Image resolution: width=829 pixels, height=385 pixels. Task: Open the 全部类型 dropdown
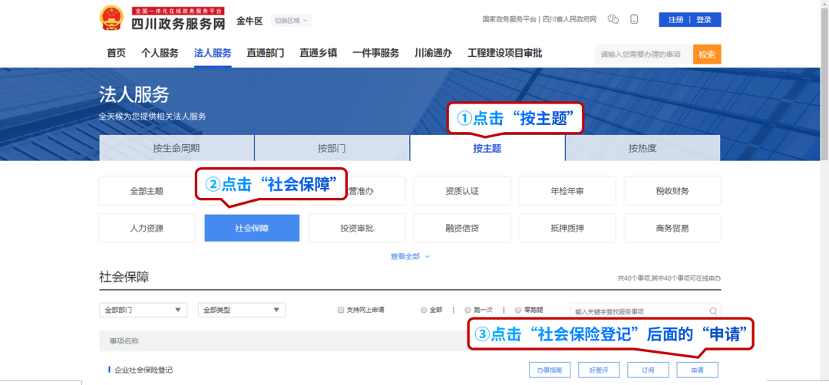pos(242,310)
